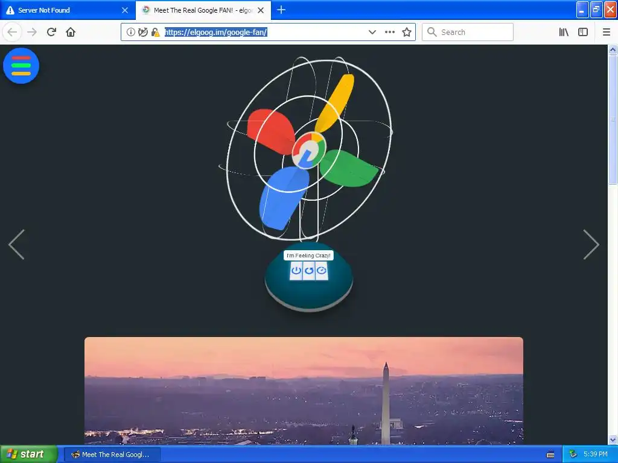Toggle the browser sidebar panel
Screen dimensions: 618x463
click(583, 33)
